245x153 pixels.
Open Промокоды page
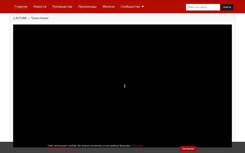(87, 6)
